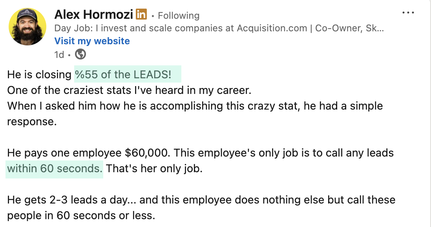The width and height of the screenshot is (431, 227).
Task: Click the globe public visibility icon
Action: (x=80, y=54)
